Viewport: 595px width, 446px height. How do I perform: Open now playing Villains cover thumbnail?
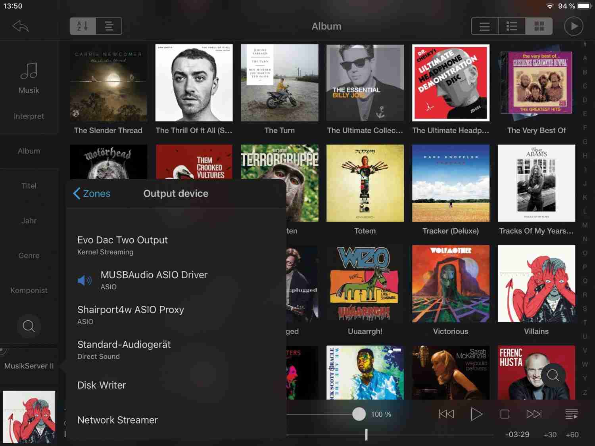tap(29, 417)
